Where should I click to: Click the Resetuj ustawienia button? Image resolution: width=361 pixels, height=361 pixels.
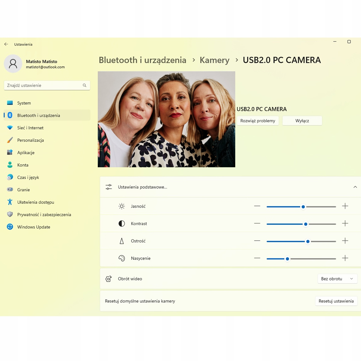tap(336, 301)
